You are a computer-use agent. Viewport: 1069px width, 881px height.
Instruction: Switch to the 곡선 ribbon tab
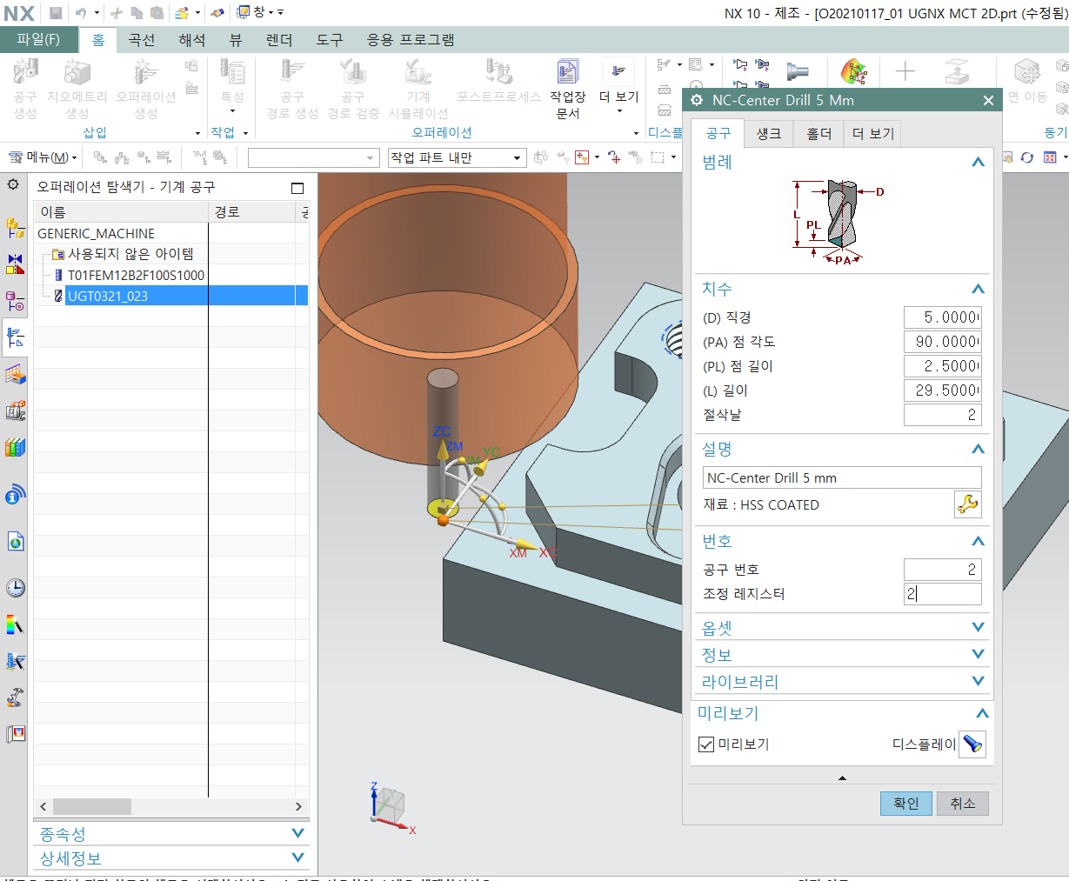click(141, 40)
